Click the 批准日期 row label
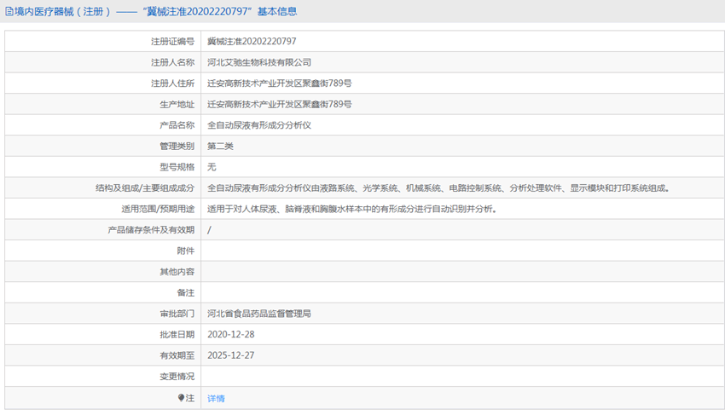This screenshot has width=725, height=415. pos(177,334)
